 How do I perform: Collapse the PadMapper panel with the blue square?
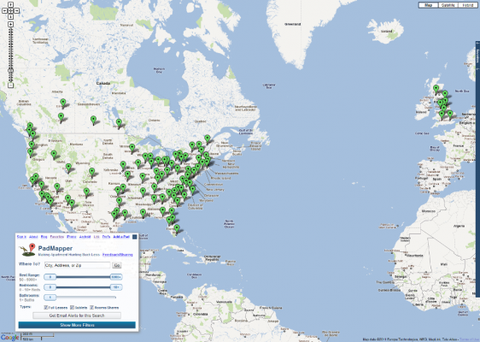point(134,237)
